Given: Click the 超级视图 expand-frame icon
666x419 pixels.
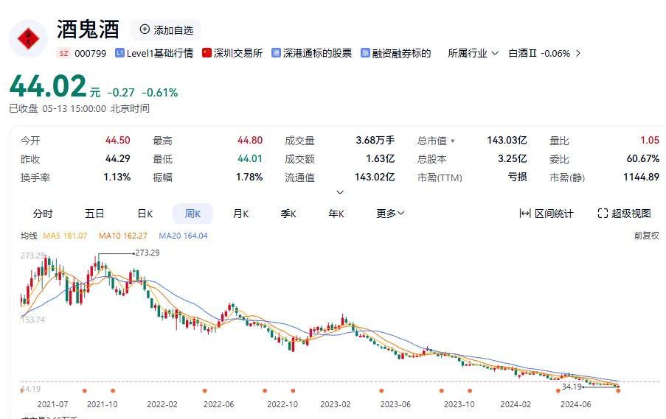Looking at the screenshot, I should coord(603,214).
